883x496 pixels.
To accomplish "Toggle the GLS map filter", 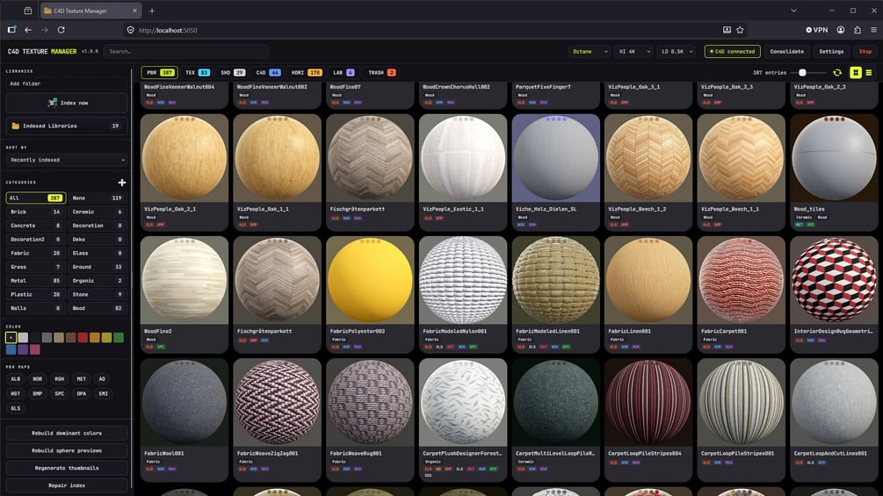I will (x=15, y=408).
